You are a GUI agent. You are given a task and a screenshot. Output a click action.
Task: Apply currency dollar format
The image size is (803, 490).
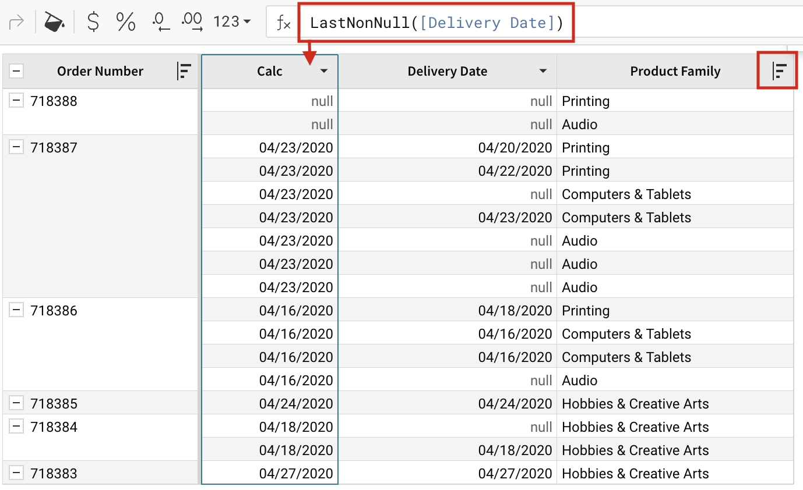point(93,22)
